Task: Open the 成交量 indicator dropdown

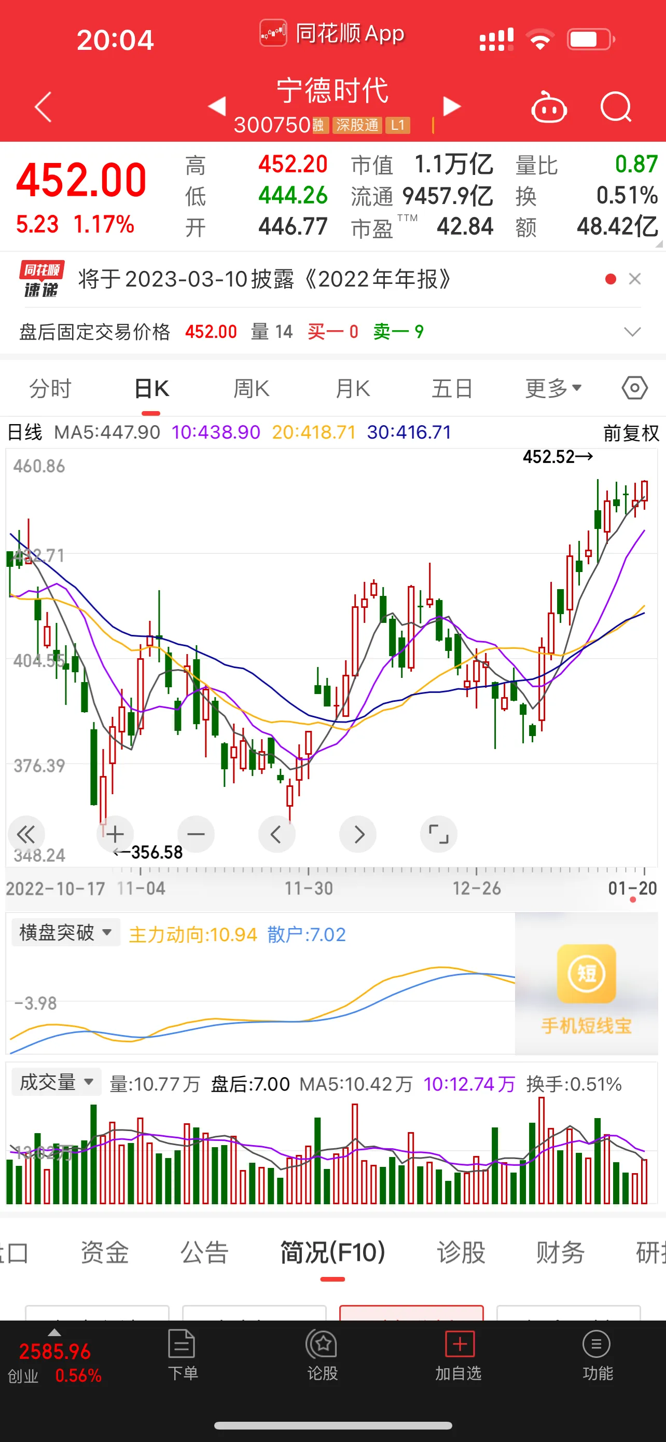Action: coord(57,1082)
